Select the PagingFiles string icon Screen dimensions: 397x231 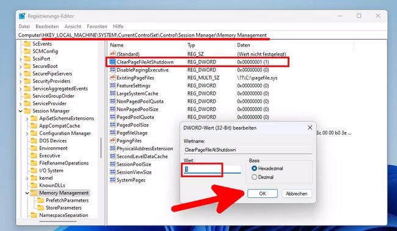(x=112, y=141)
